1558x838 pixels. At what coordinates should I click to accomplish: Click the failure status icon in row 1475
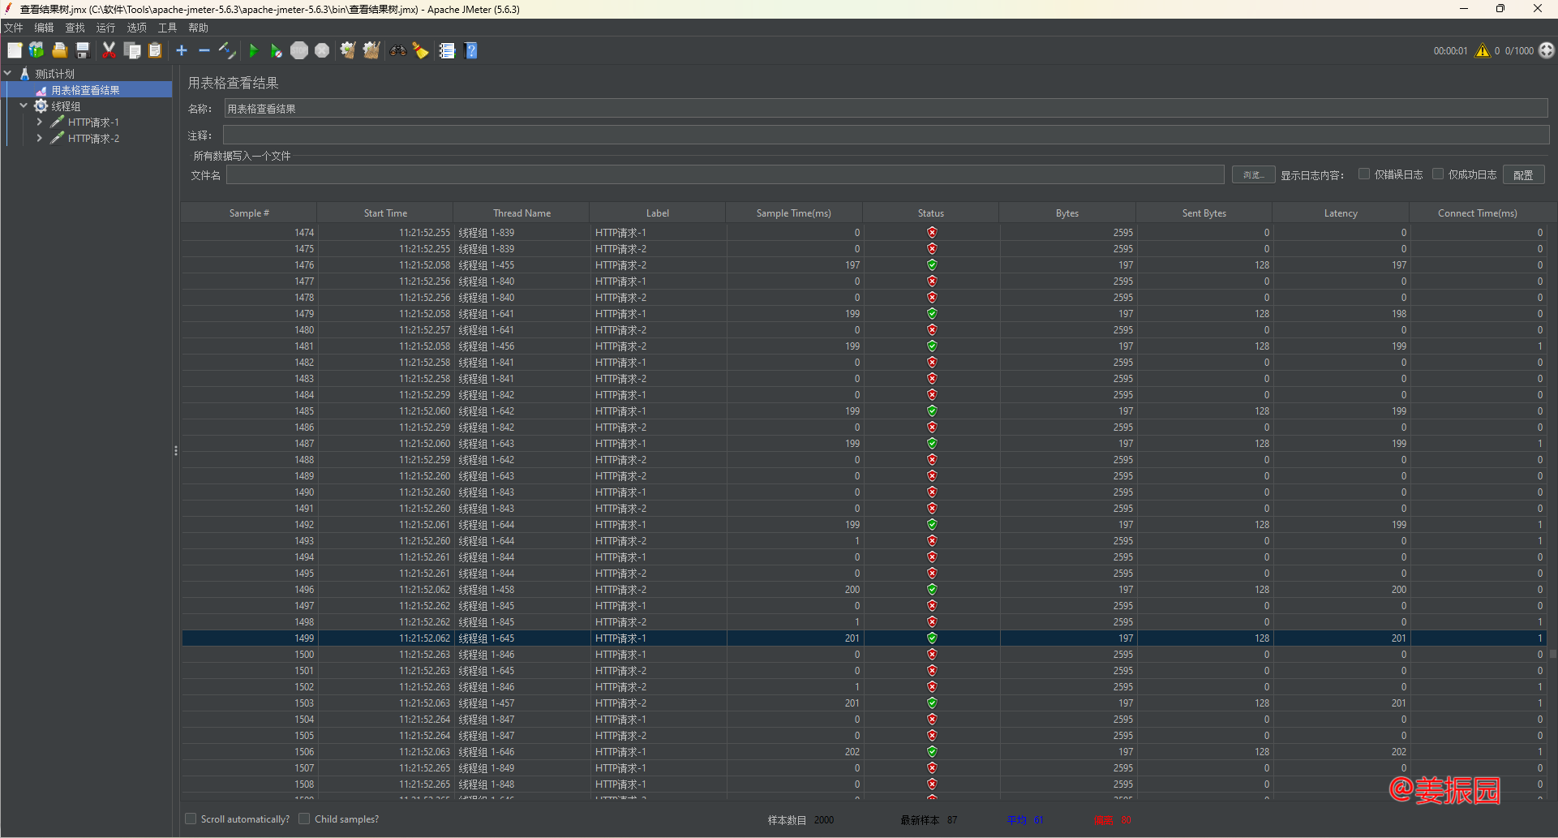(932, 249)
